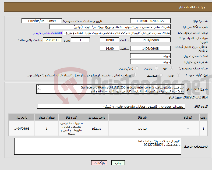Screen dimensions: 212x170
Task: Click the buyer organization name field
Action: pyautogui.click(x=110, y=27)
